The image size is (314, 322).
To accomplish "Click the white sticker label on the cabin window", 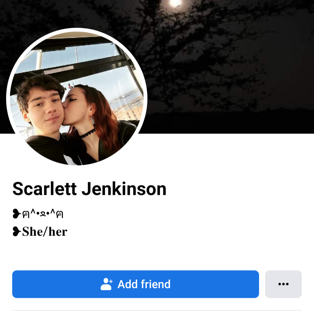I will coord(58,70).
